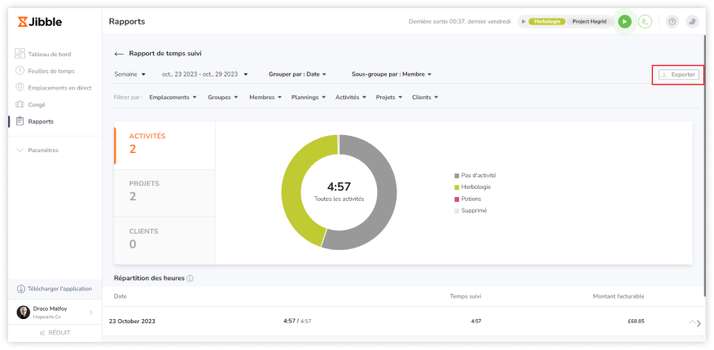Viewport: 714px width, 350px height.
Task: Click Montant facturable column header
Action: [x=619, y=296]
